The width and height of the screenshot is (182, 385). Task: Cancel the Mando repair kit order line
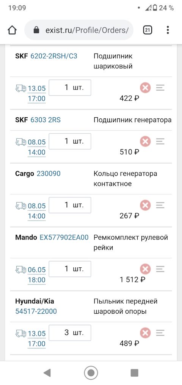pos(146,269)
